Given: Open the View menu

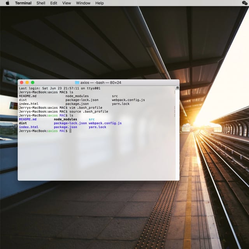Looking at the screenshot, I should pos(67,3).
